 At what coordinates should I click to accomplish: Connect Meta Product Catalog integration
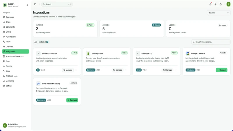point(72,100)
